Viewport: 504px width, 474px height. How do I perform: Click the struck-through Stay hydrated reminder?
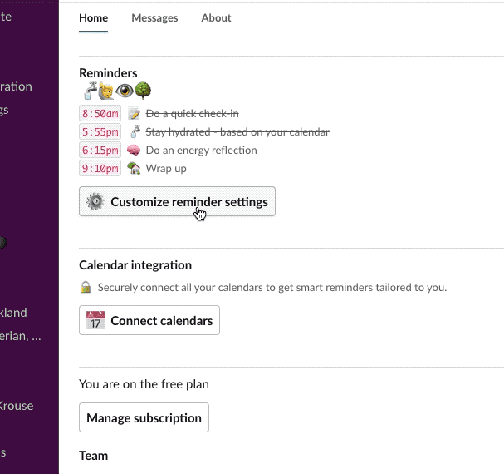(237, 132)
